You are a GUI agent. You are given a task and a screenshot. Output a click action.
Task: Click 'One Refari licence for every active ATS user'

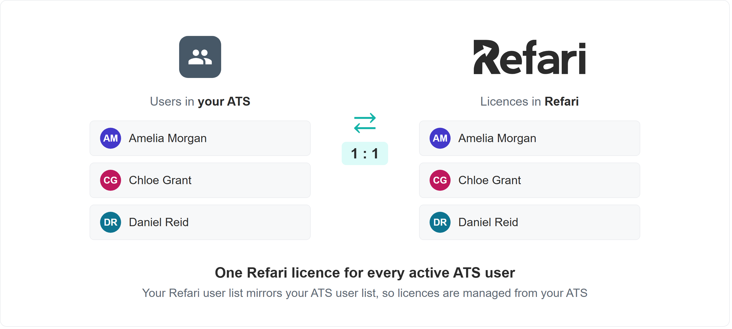coord(365,273)
